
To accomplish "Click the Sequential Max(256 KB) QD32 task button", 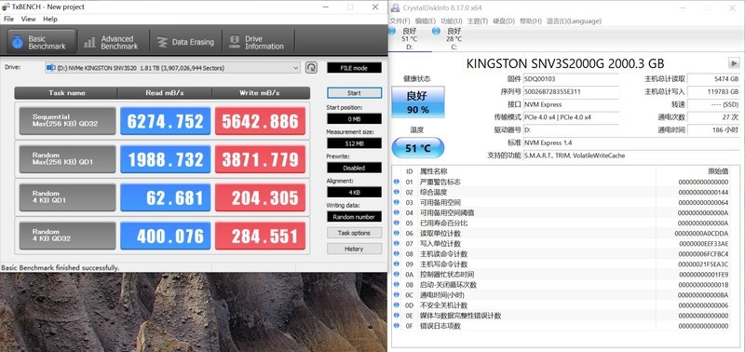I will pyautogui.click(x=67, y=121).
